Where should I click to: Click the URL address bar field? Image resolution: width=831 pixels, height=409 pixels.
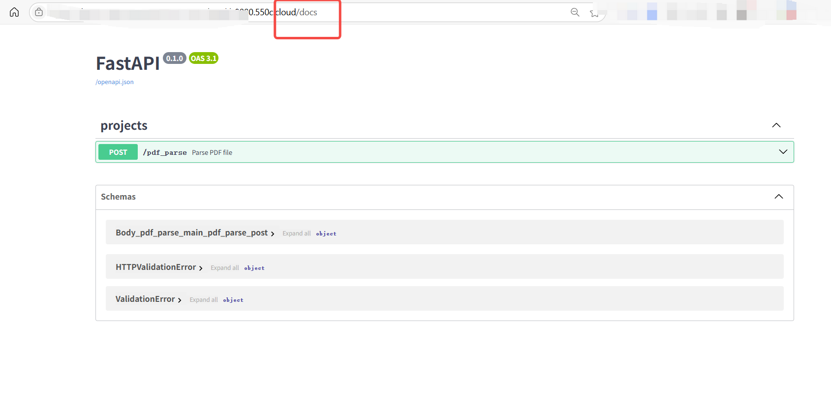click(418, 12)
